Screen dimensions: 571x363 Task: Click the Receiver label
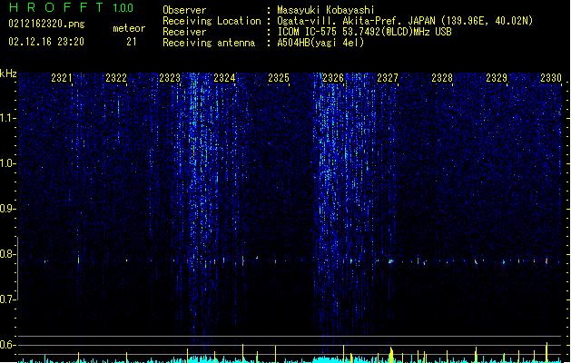coord(184,32)
